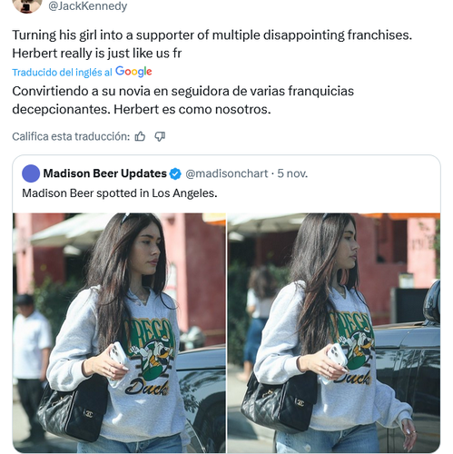Viewport: 453px width, 454px height.
Task: Open the @JackKennedy handle link
Action: coord(88,6)
